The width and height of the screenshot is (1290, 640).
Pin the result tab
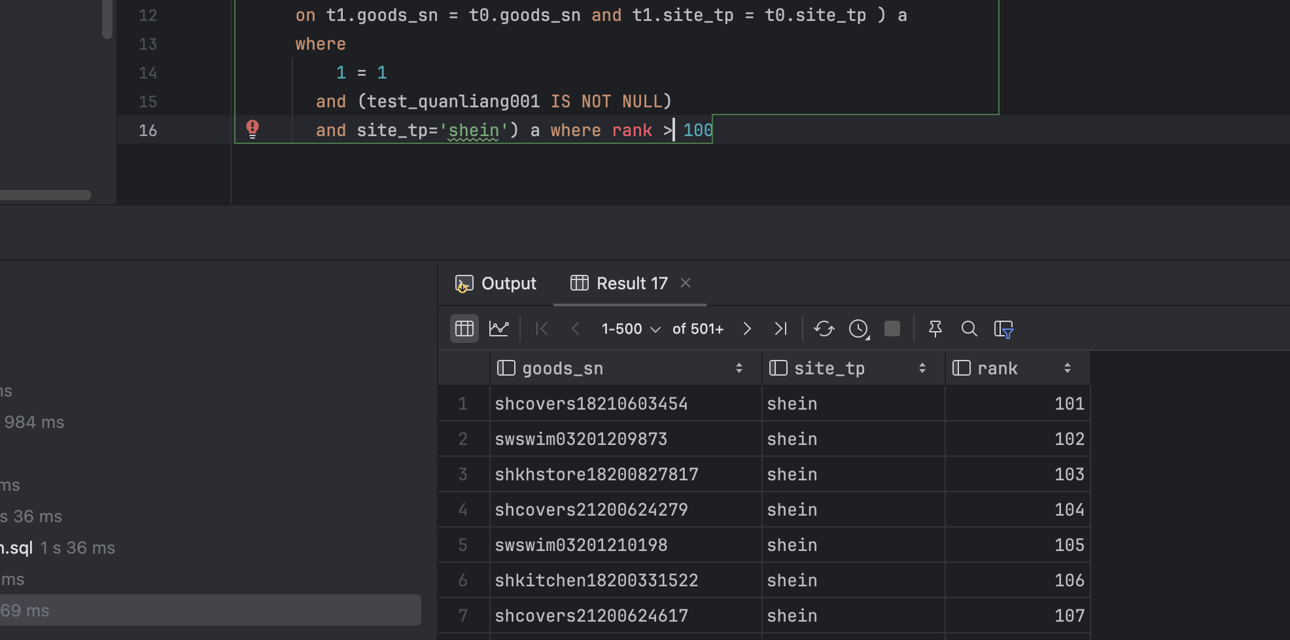click(x=935, y=329)
